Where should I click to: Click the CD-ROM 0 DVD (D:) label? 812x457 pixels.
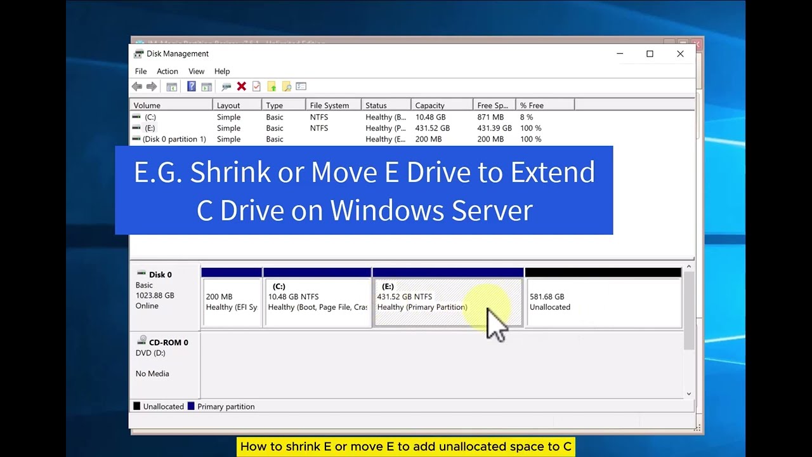click(x=165, y=364)
